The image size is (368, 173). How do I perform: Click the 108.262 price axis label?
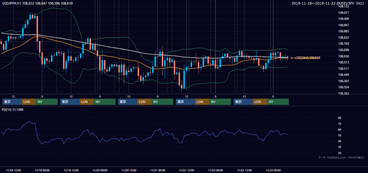(x=343, y=93)
